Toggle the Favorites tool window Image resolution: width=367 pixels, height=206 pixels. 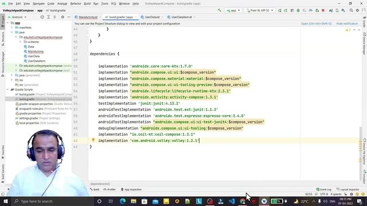(2, 152)
